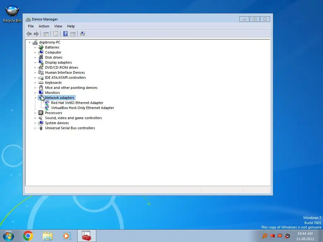Click the taskbar clock showing 10:44 AM
323x242 pixels.
pyautogui.click(x=305, y=233)
